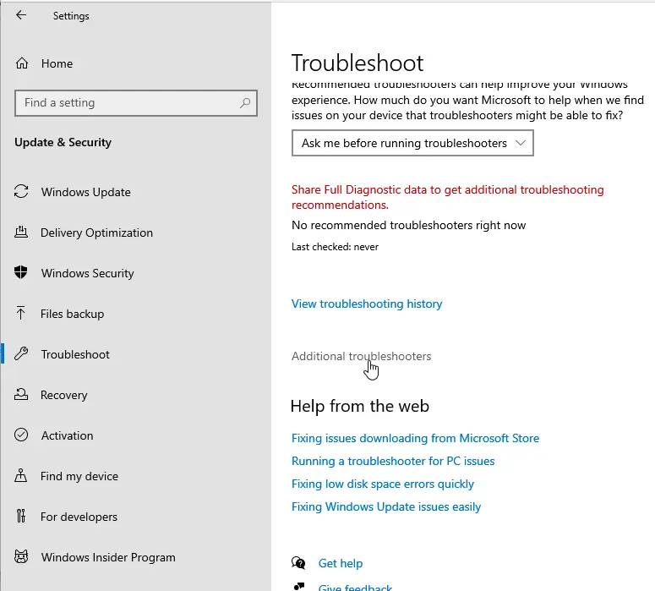Select Troubleshoot in the sidebar

pos(75,354)
